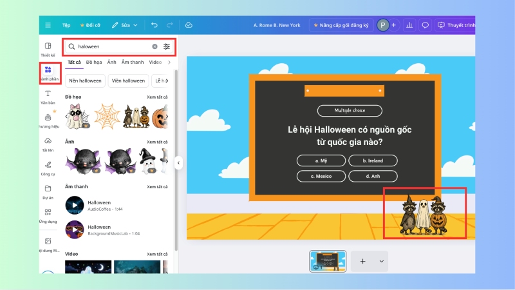This screenshot has width=515, height=290.
Task: Expand the Sửa editing mode dropdown
Action: coord(124,25)
